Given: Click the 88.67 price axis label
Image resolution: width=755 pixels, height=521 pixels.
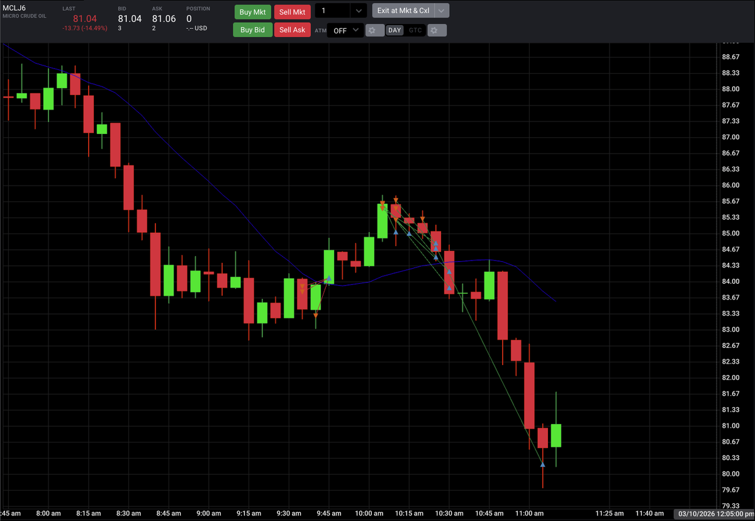Looking at the screenshot, I should [730, 57].
